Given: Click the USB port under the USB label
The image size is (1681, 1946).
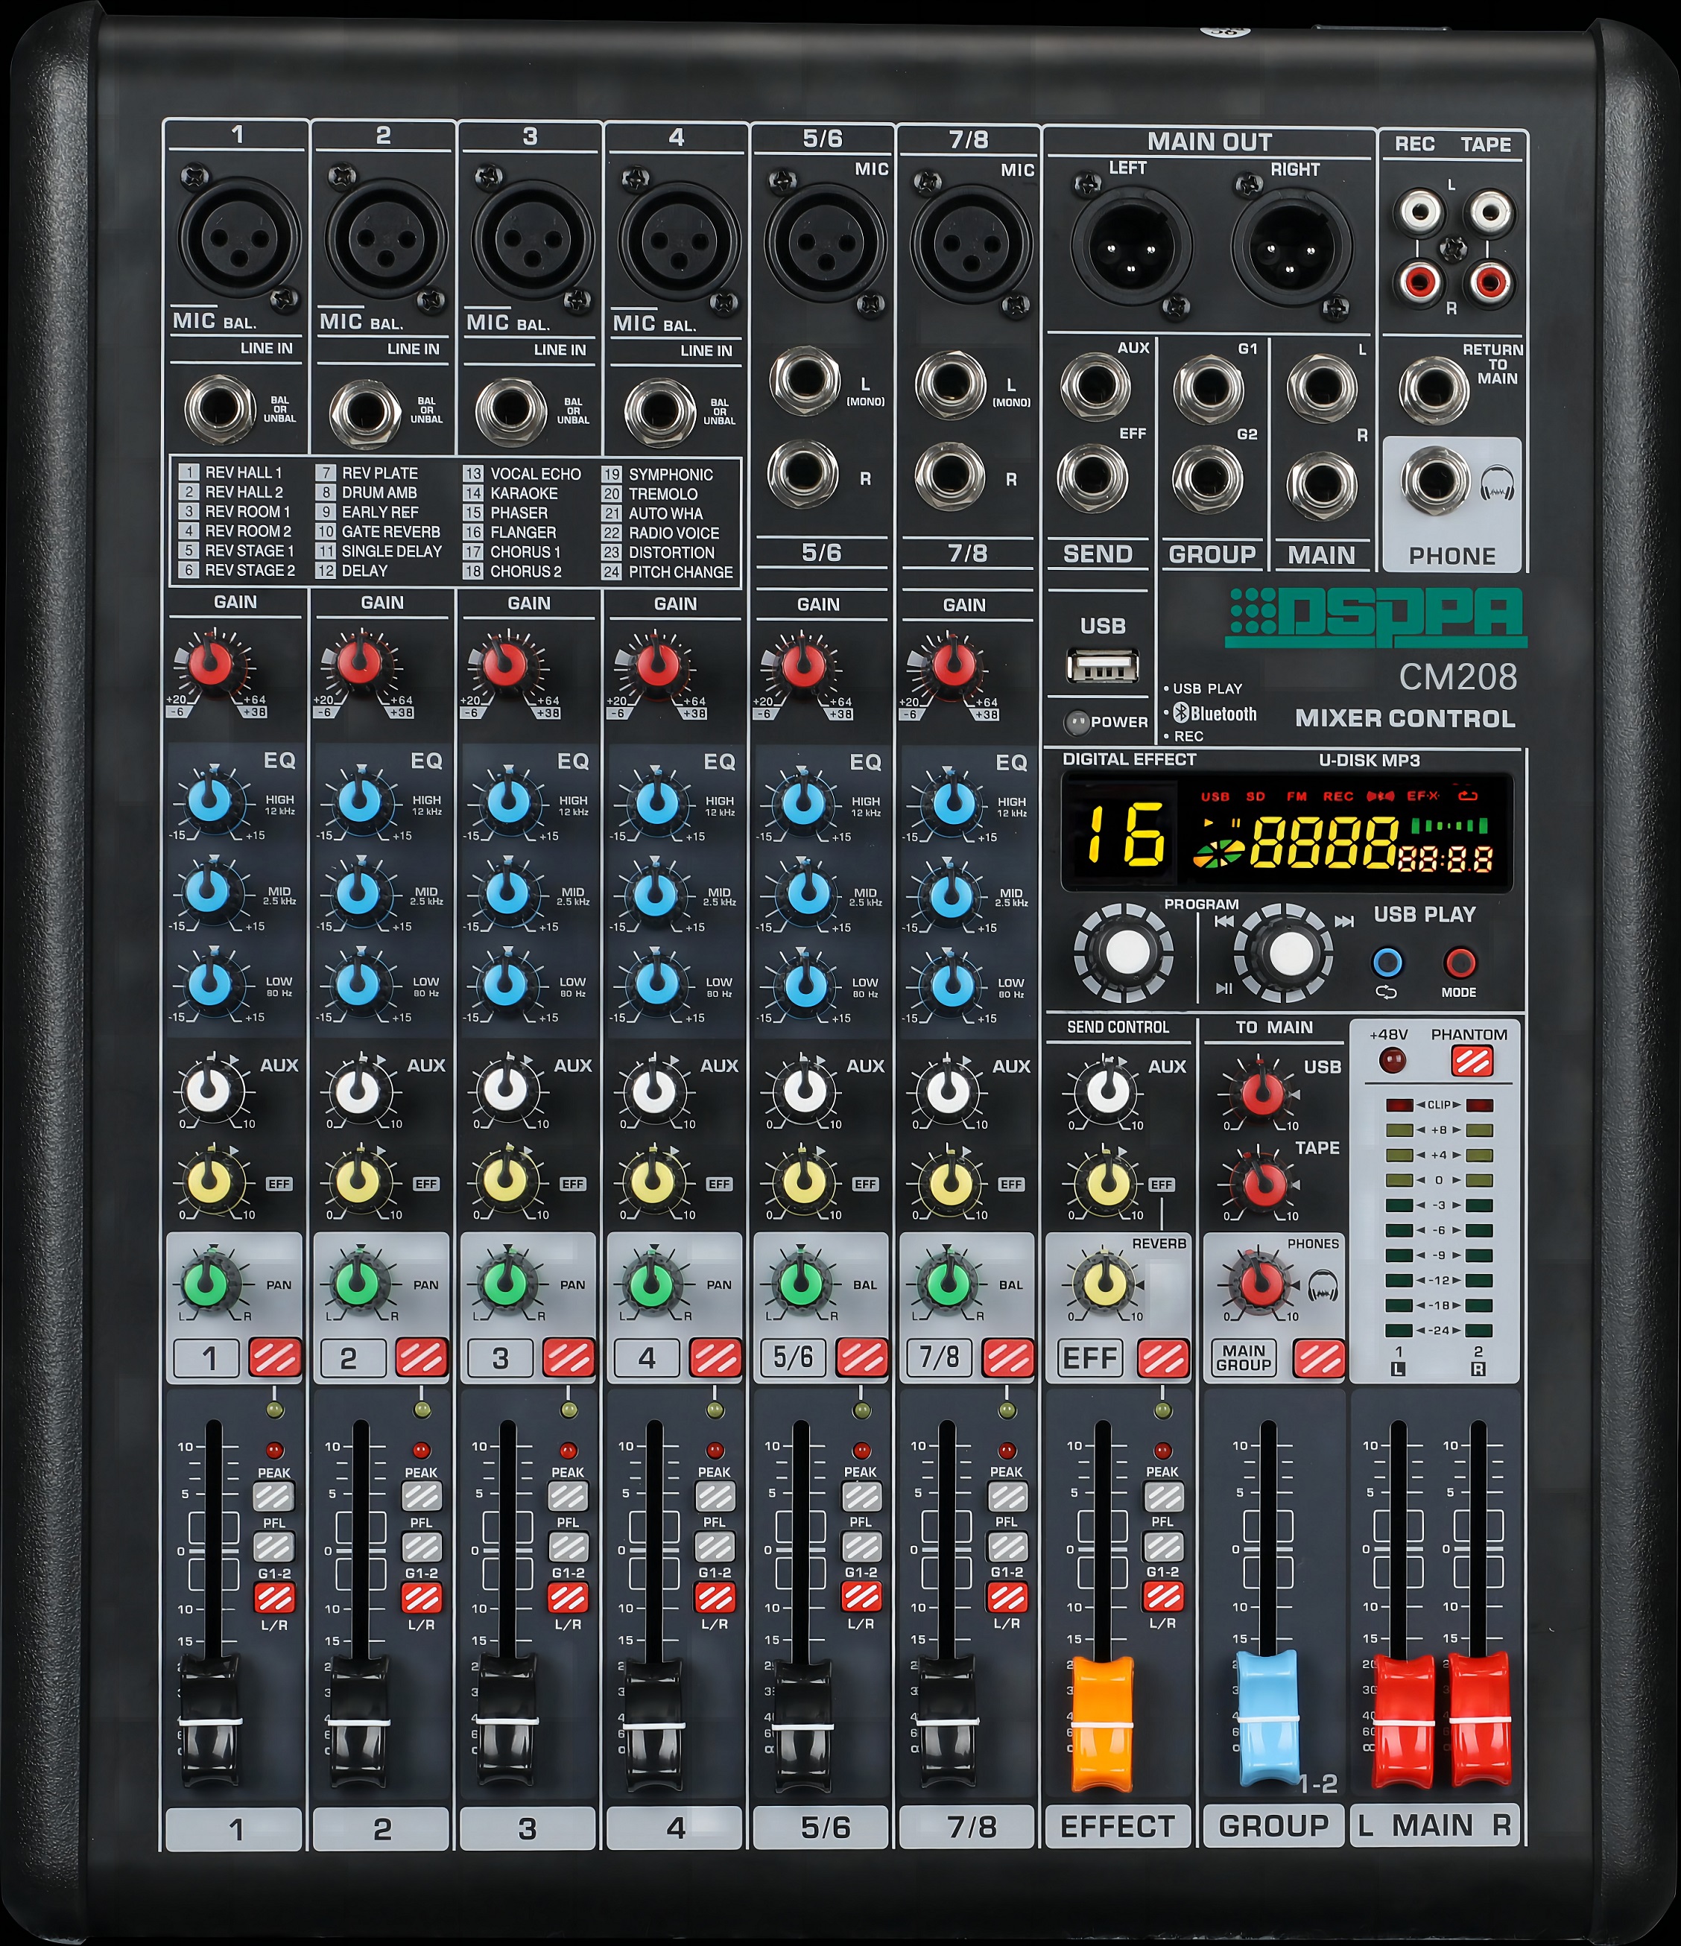Looking at the screenshot, I should tap(1103, 668).
